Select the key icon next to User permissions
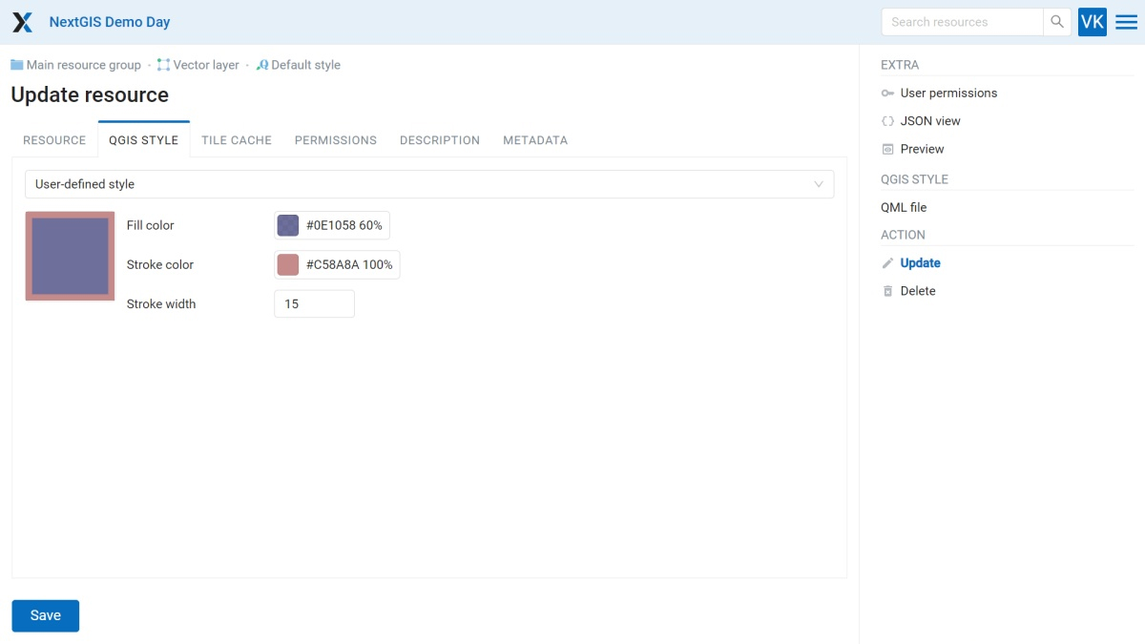 coord(887,93)
